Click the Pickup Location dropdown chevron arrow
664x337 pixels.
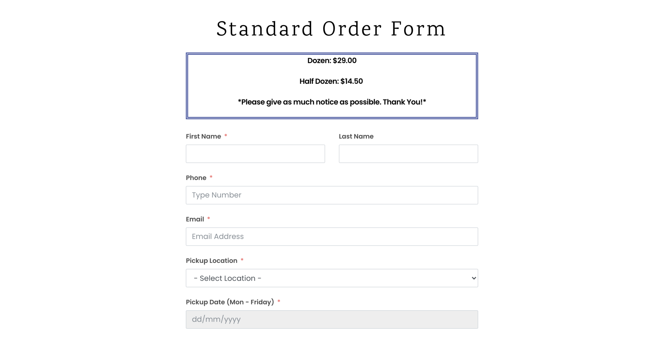(x=474, y=278)
